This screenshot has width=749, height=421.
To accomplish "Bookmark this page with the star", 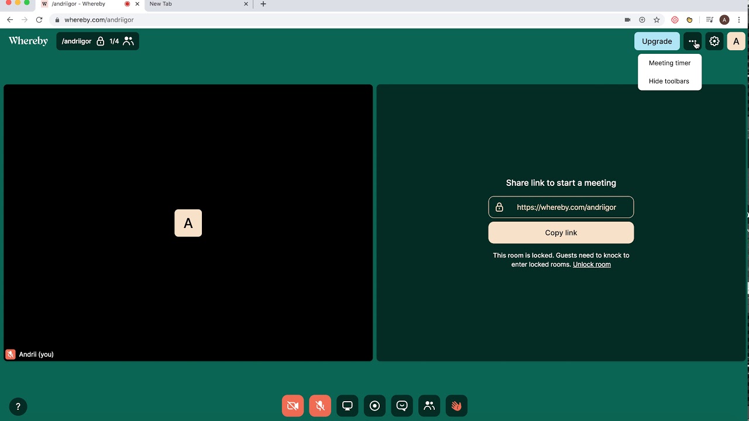I will point(657,20).
